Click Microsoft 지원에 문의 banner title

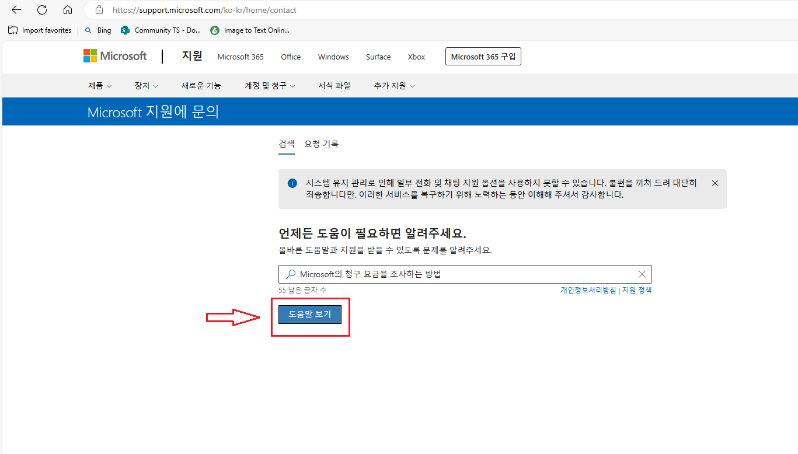click(x=153, y=112)
